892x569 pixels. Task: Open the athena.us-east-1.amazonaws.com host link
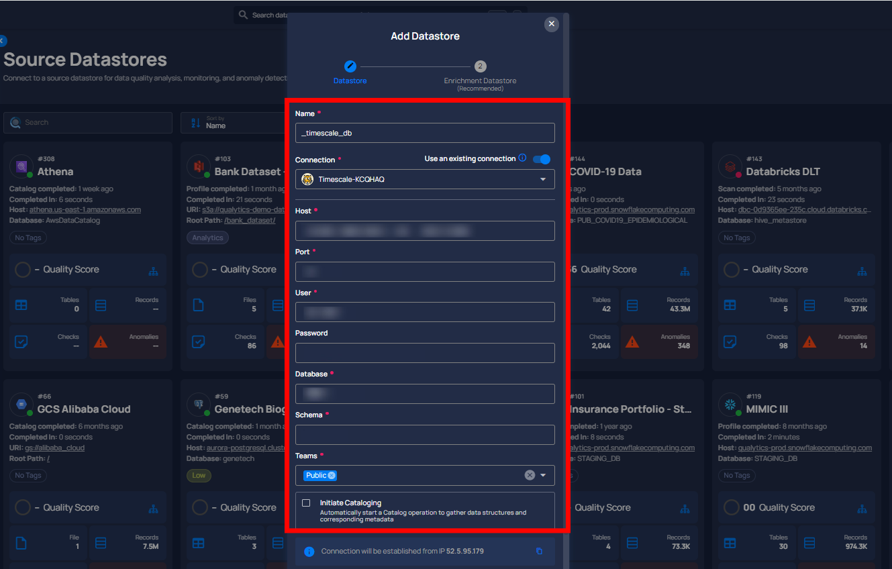click(85, 209)
